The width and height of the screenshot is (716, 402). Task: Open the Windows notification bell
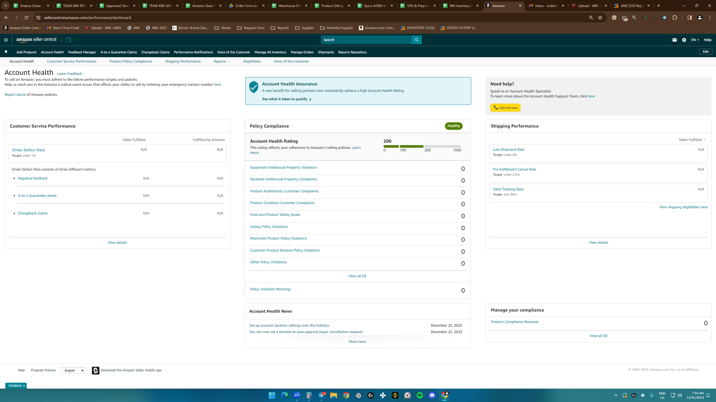[708, 395]
